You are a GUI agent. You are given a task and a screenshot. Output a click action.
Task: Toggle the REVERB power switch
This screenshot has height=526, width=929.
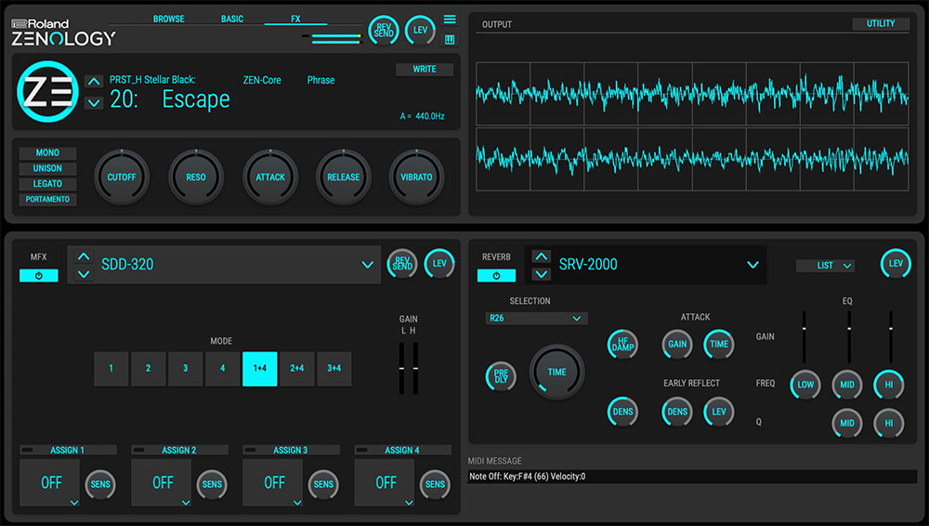[x=496, y=276]
